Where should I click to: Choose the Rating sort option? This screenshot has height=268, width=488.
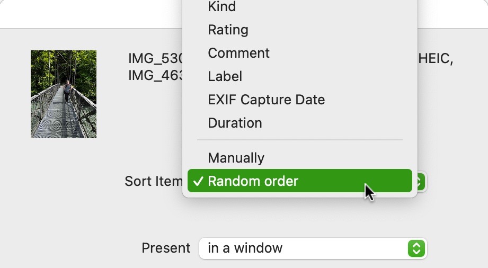[228, 30]
